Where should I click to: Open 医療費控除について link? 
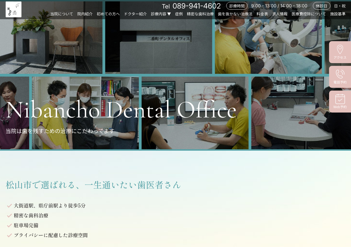pos(309,14)
